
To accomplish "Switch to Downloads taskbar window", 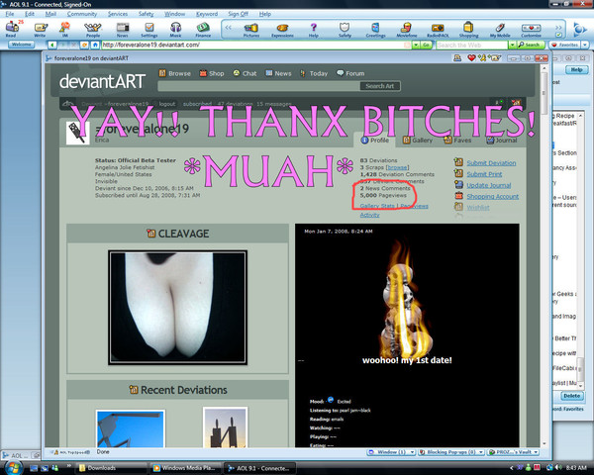I will click(111, 468).
